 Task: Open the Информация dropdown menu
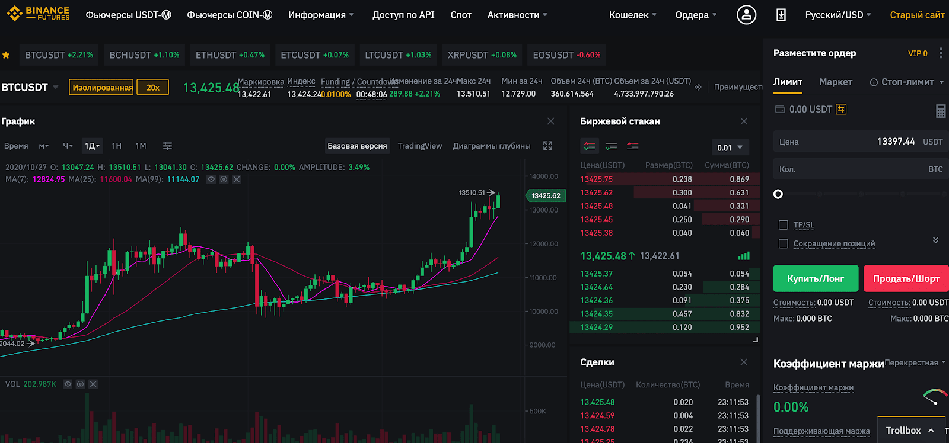[321, 15]
